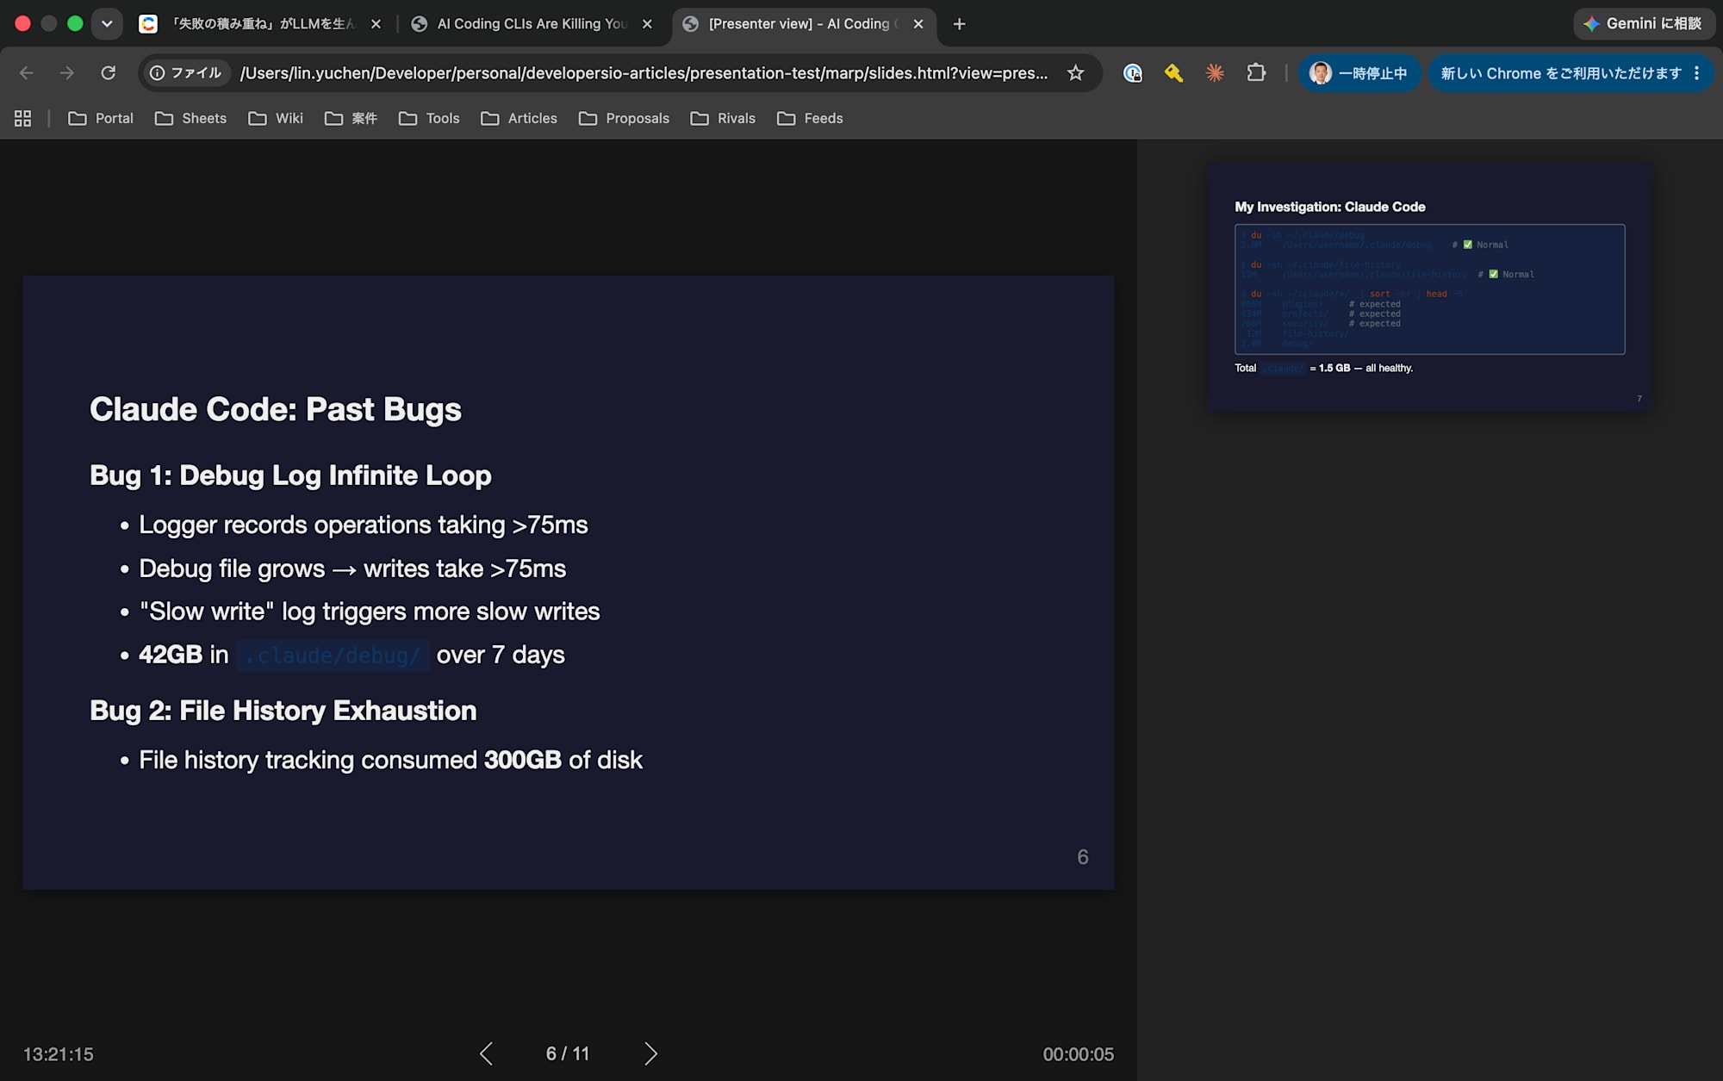The image size is (1723, 1081).
Task: Advance to next slide arrow
Action: pos(650,1053)
